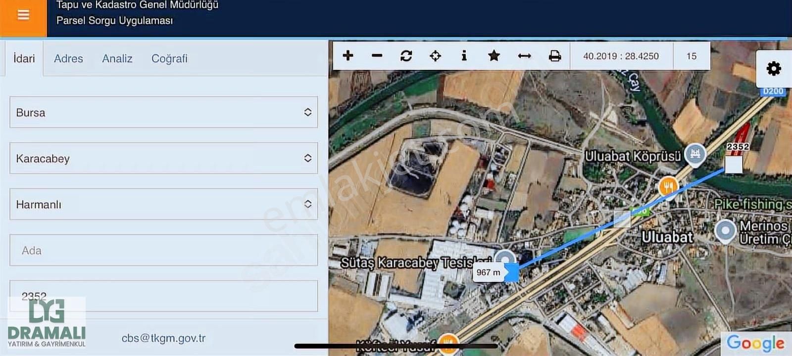Click the zoom level value 15
This screenshot has width=792, height=356.
click(x=692, y=56)
